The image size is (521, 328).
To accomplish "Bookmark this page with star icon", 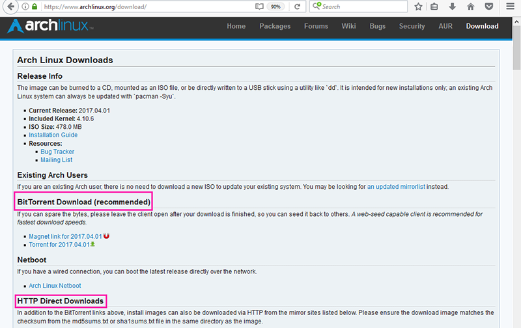I will tap(418, 7).
